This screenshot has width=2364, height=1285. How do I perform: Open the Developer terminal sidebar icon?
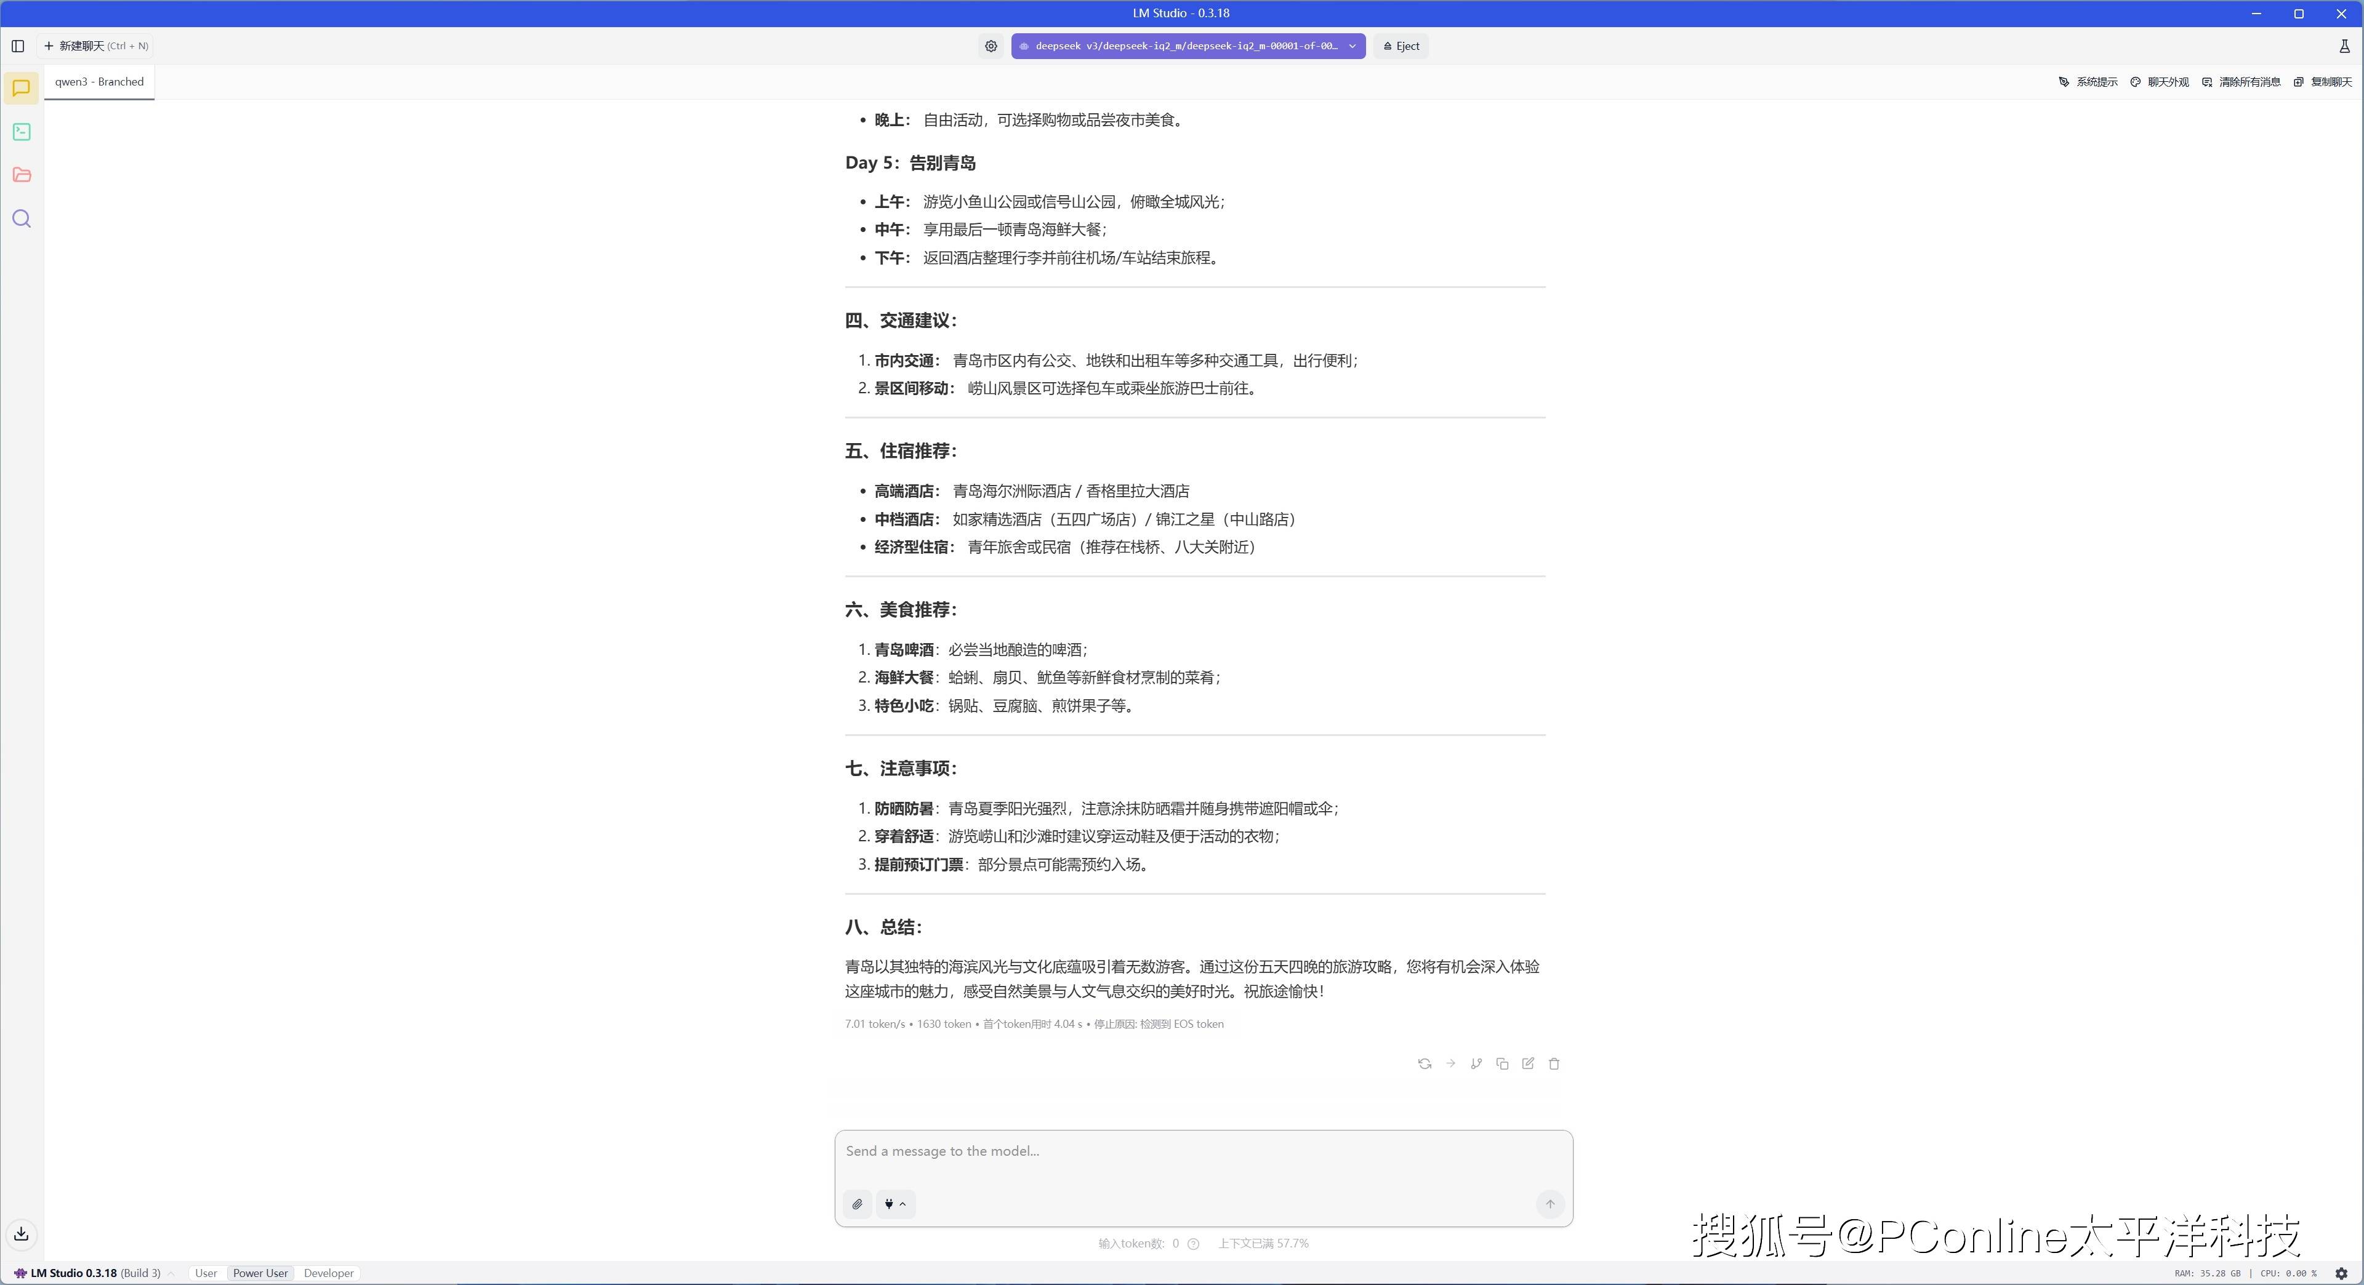[21, 132]
